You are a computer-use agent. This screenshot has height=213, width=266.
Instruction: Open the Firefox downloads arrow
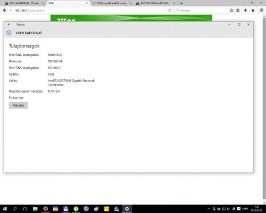(245, 10)
